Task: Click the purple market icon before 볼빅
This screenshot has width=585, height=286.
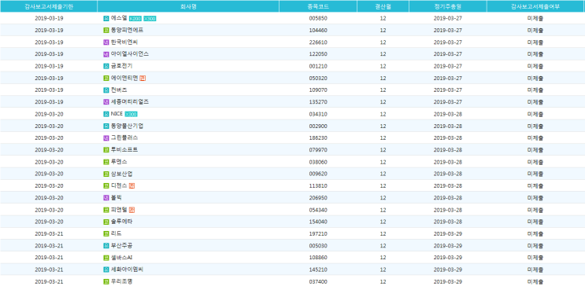Action: point(106,198)
